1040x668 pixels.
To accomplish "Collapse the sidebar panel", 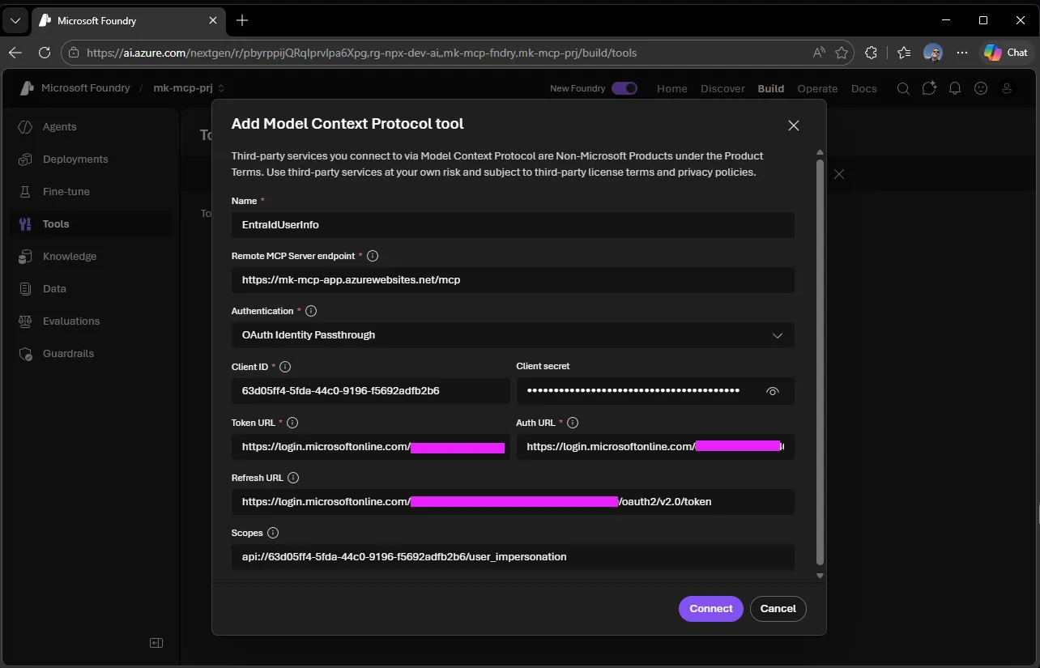I will (156, 643).
